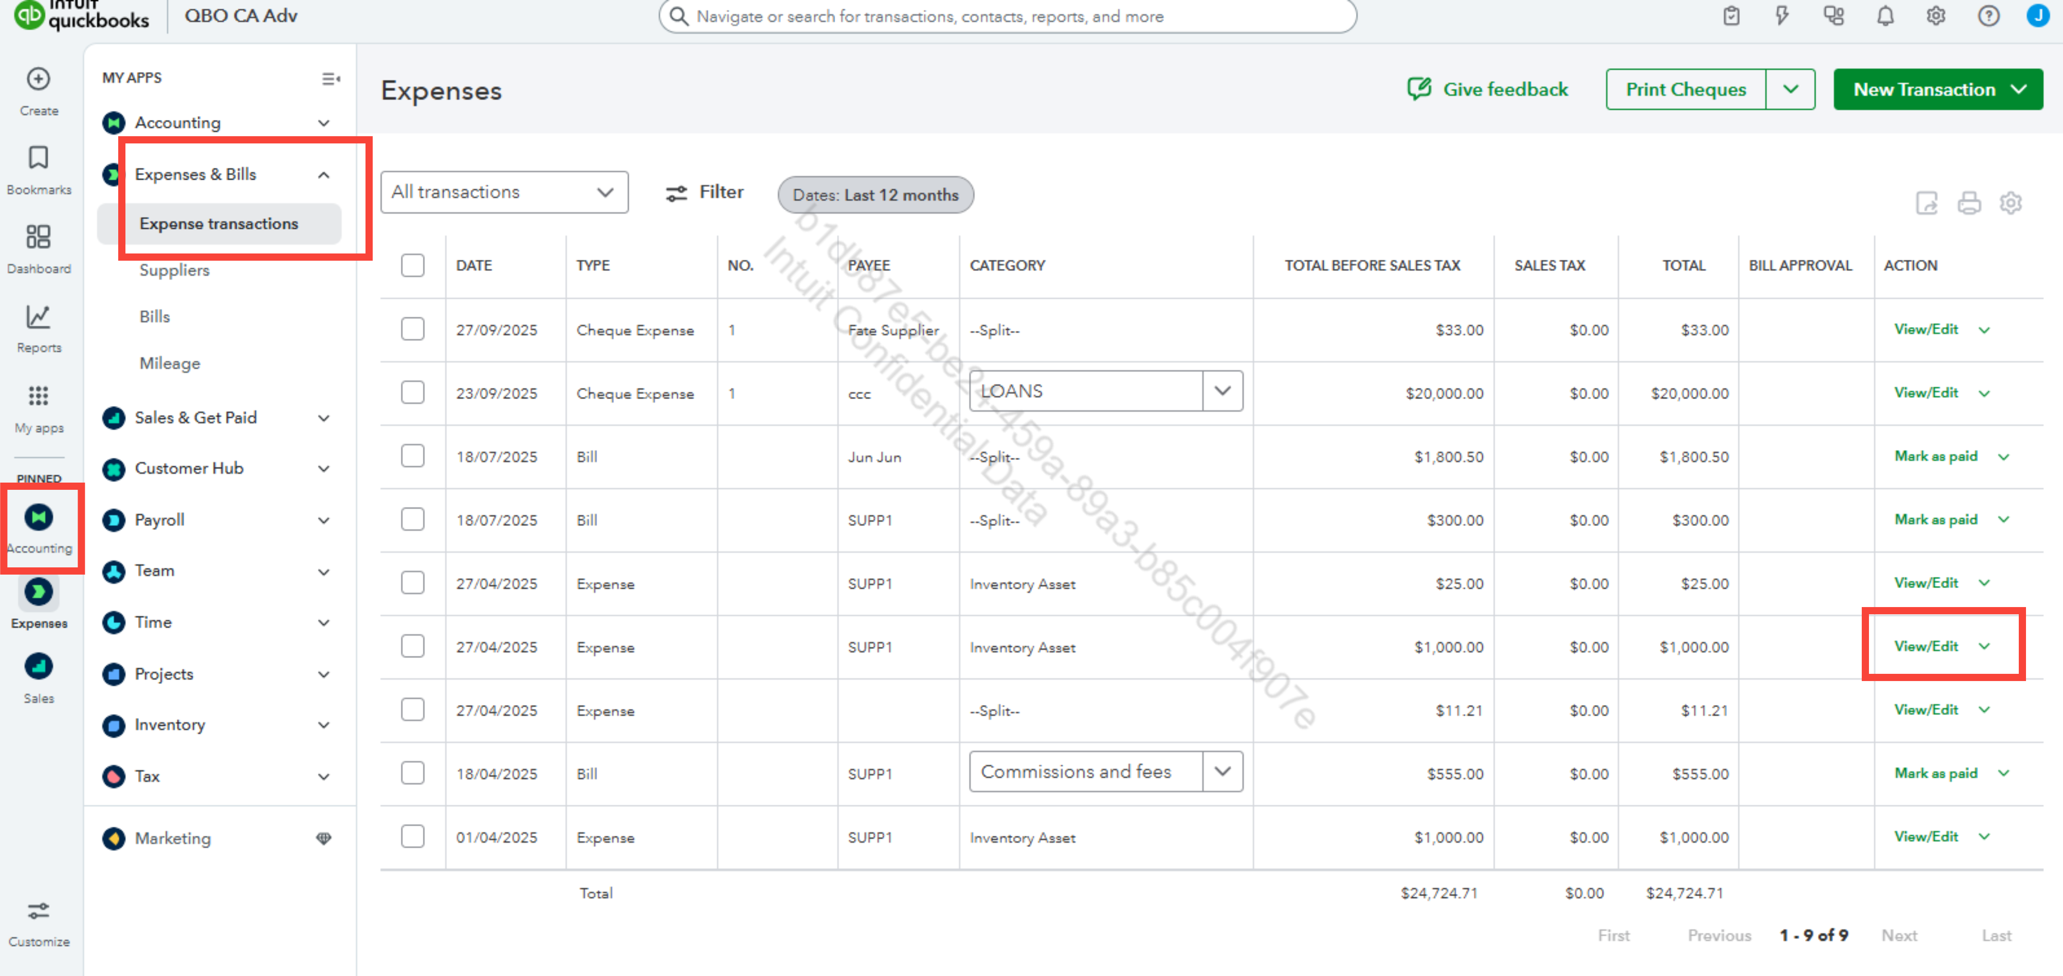This screenshot has width=2063, height=976.
Task: Tick the select-all header checkbox
Action: (x=412, y=265)
